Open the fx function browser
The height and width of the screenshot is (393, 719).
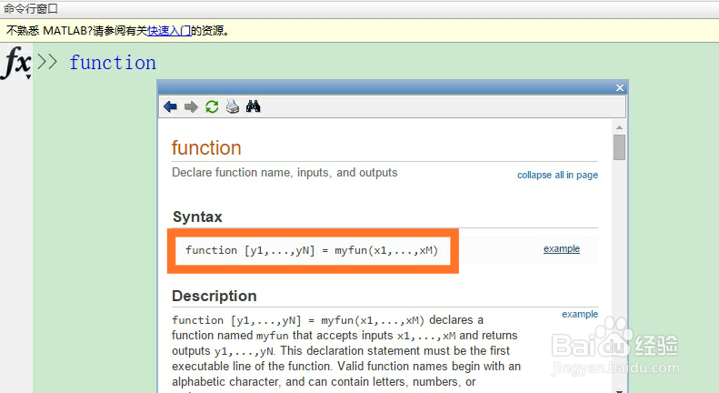16,63
